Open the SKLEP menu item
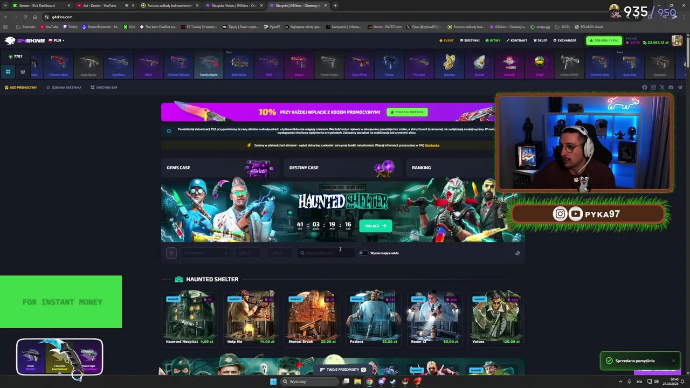690x388 pixels. pyautogui.click(x=540, y=40)
